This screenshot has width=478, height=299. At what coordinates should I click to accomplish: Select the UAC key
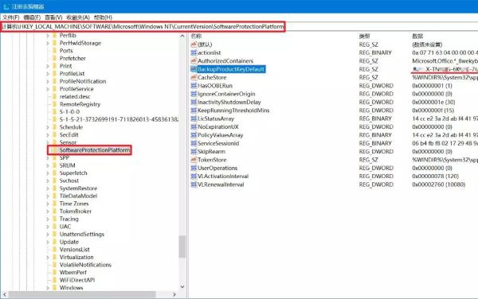[x=65, y=227]
